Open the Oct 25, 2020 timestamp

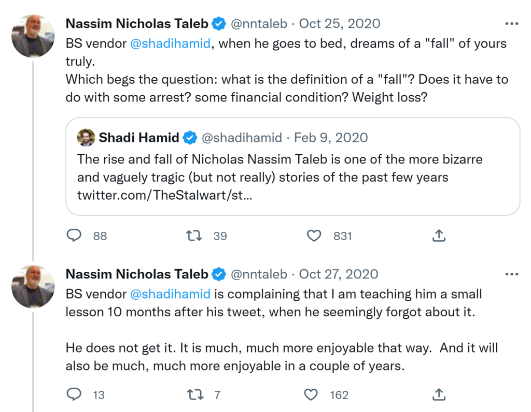click(x=340, y=24)
